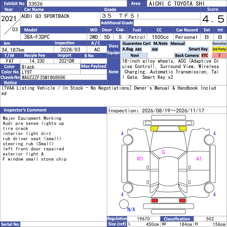The height and width of the screenshot is (227, 227).
Task: Select the yellow 3rd Party badge
Action: coord(219,49)
